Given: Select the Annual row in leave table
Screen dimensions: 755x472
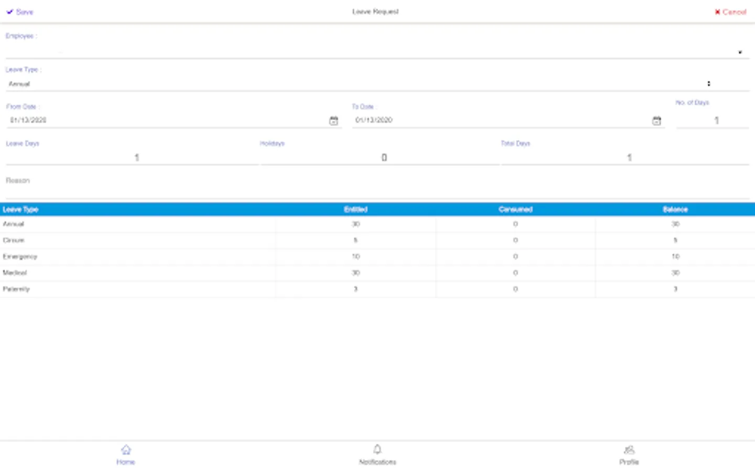Looking at the screenshot, I should coord(377,224).
